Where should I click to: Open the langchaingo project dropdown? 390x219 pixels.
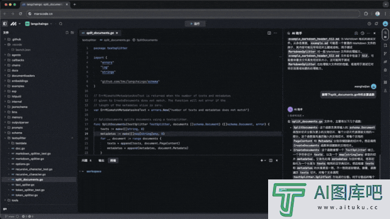[39, 24]
